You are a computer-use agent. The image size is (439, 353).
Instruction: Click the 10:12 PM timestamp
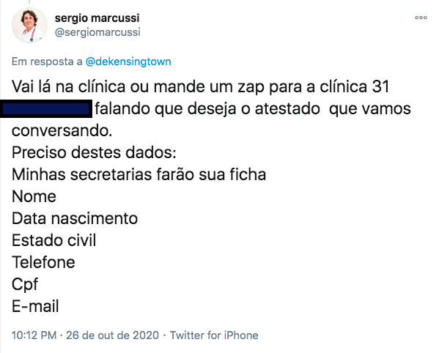click(x=34, y=335)
